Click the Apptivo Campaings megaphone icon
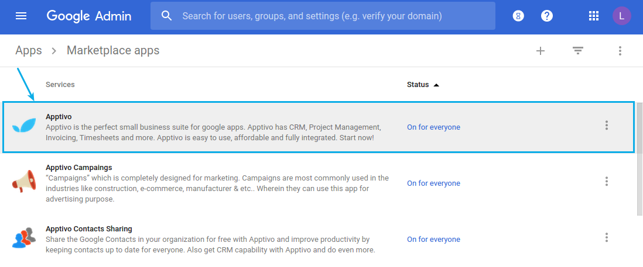Image resolution: width=643 pixels, height=267 pixels. (x=24, y=182)
